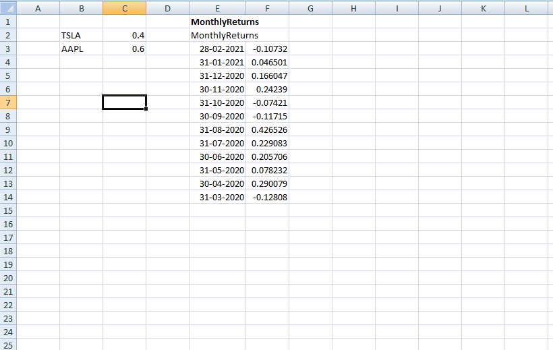Click the date cell 31-01-2021
Image resolution: width=553 pixels, height=350 pixels.
click(218, 62)
